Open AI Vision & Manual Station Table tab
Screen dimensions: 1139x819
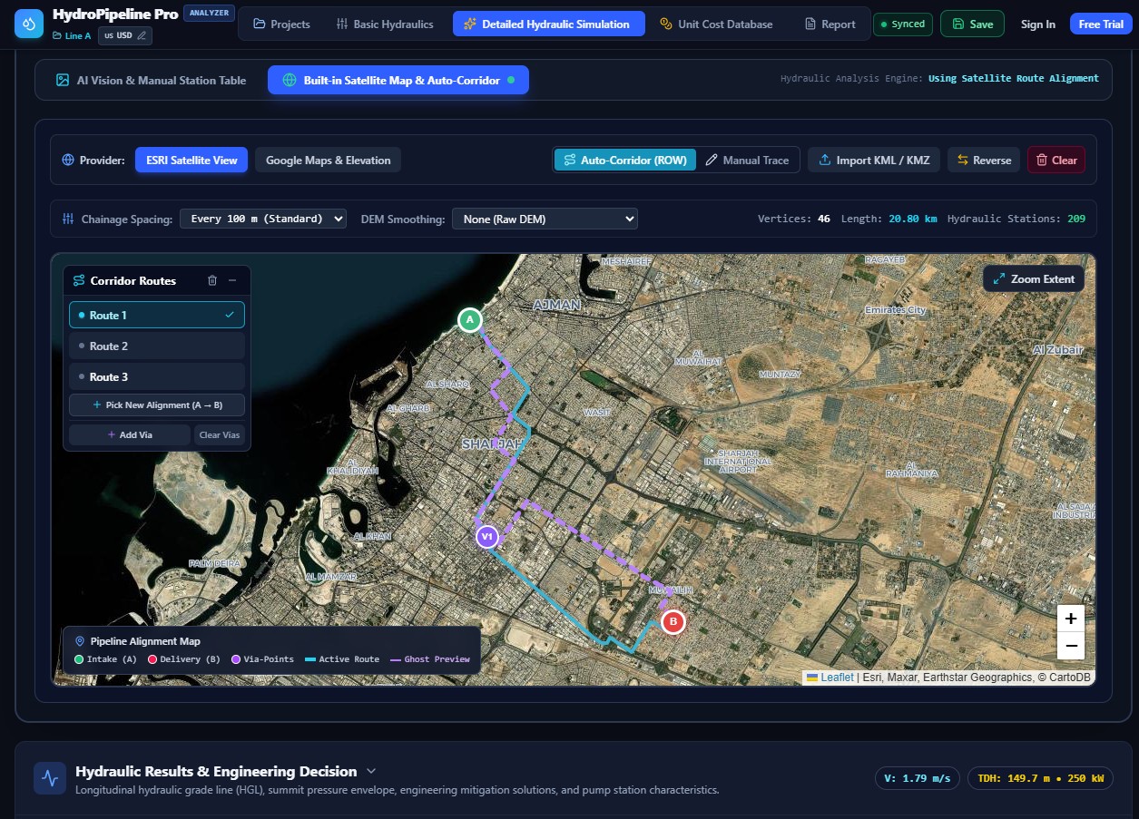pos(151,80)
